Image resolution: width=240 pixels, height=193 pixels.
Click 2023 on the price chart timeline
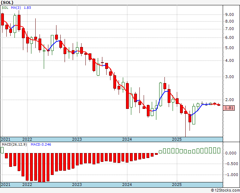tap(77, 139)
